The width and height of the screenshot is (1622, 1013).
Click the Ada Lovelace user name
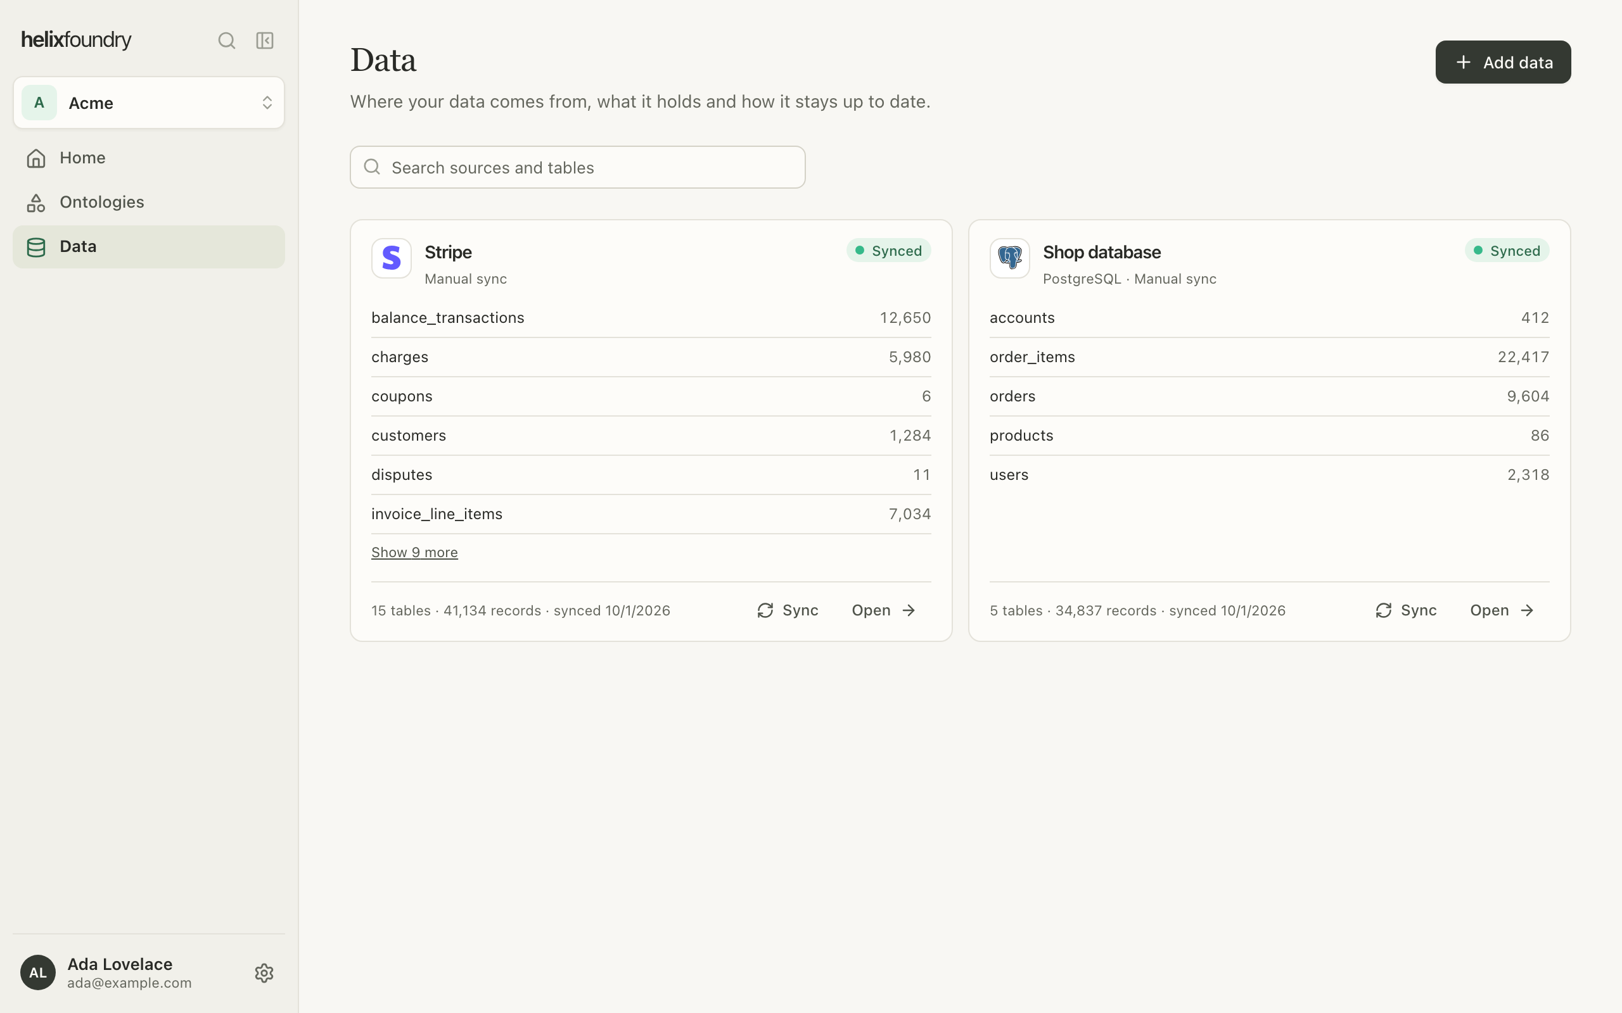(120, 964)
